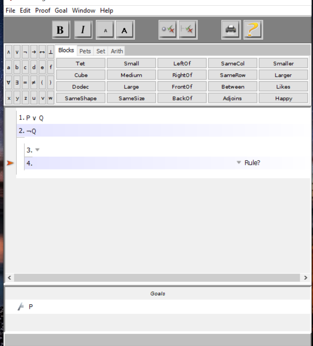Insert the existential quantifier ∃ symbol
Viewport: 313px width, 346px height.
tap(17, 82)
